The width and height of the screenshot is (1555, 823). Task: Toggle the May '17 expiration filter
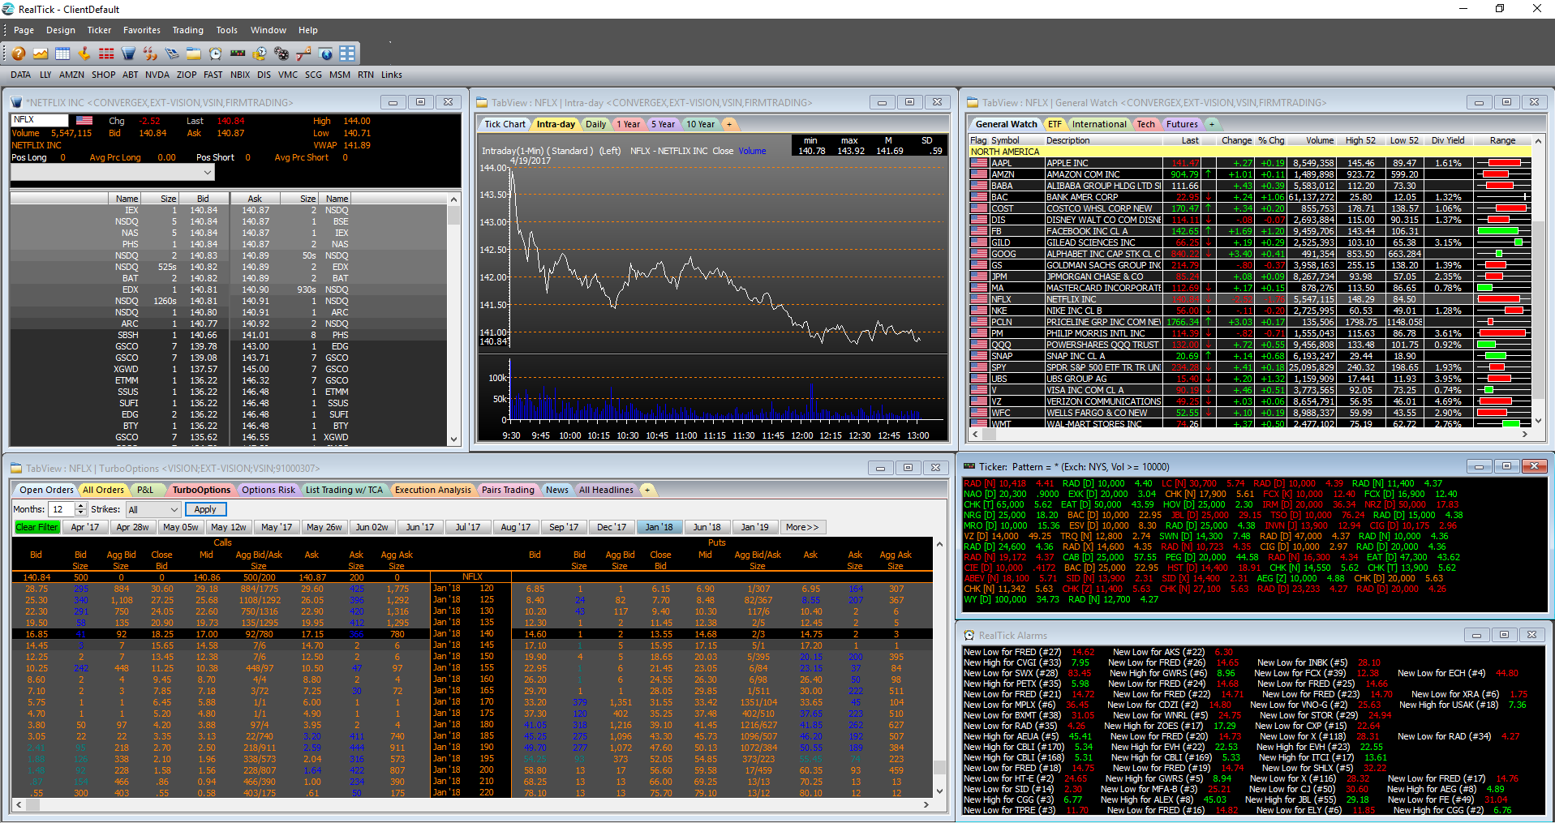(x=277, y=527)
